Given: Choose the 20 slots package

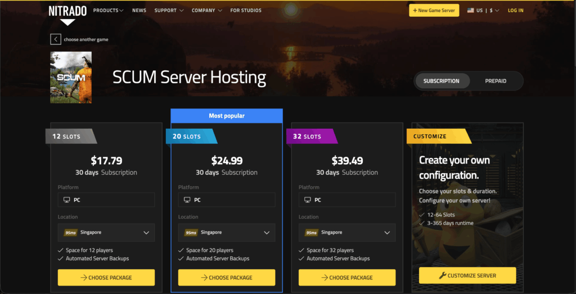Looking at the screenshot, I should (227, 278).
